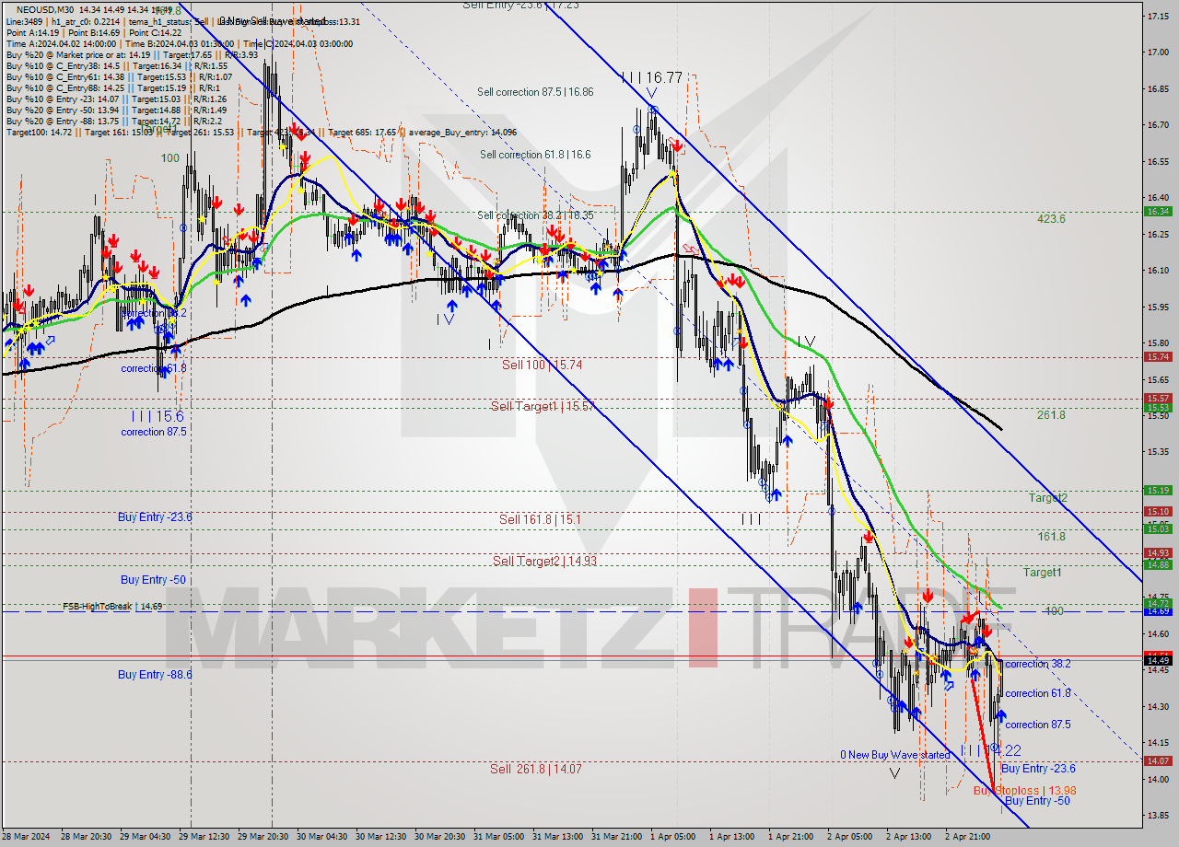
Task: Click the '31 Mar 21:00' time axis label
Action: tap(616, 837)
